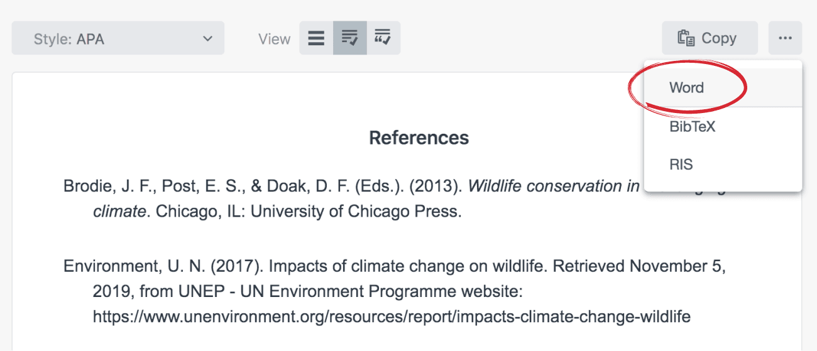Export references to Word
Screen dimensions: 817x351
point(686,88)
